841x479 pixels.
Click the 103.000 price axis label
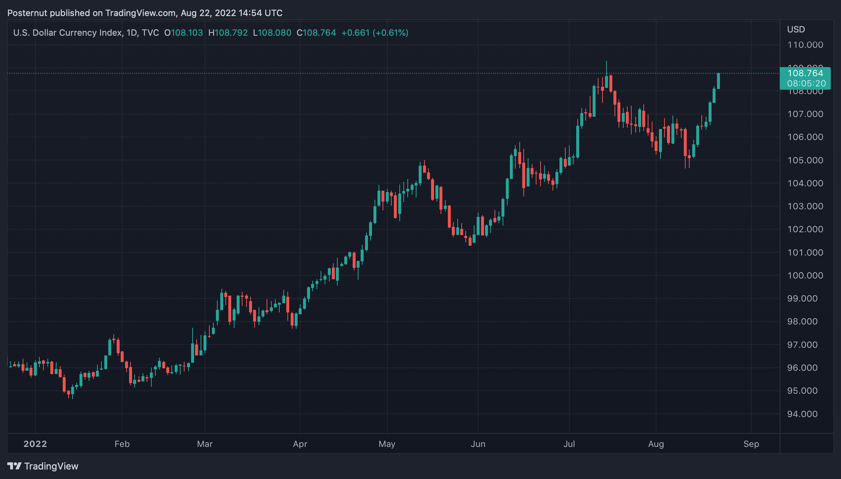tap(805, 206)
